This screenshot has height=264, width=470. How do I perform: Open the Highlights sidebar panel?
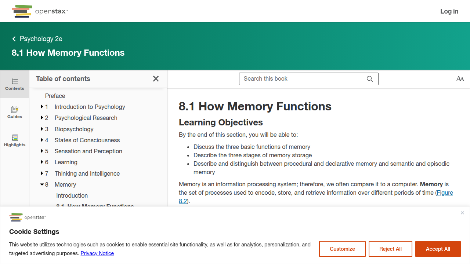[15, 140]
